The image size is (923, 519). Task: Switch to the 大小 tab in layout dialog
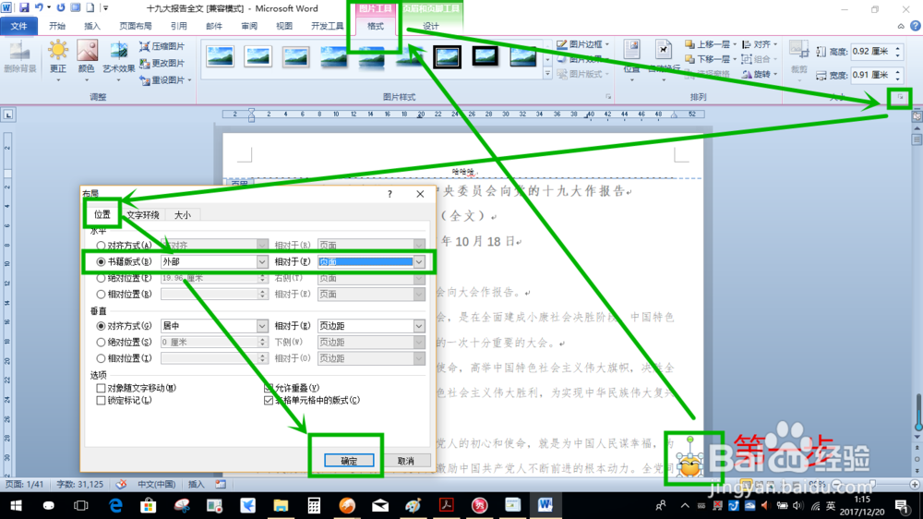(183, 215)
